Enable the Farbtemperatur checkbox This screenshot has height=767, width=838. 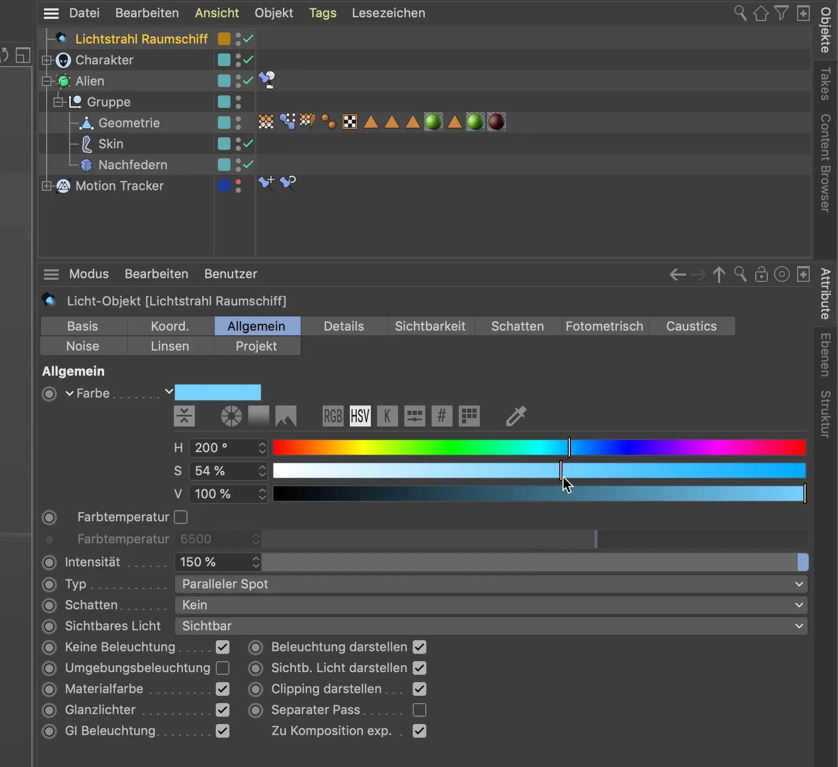click(x=180, y=517)
